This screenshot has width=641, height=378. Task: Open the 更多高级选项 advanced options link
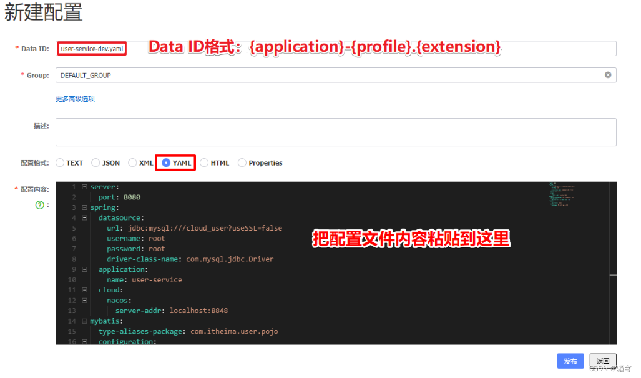[x=76, y=99]
